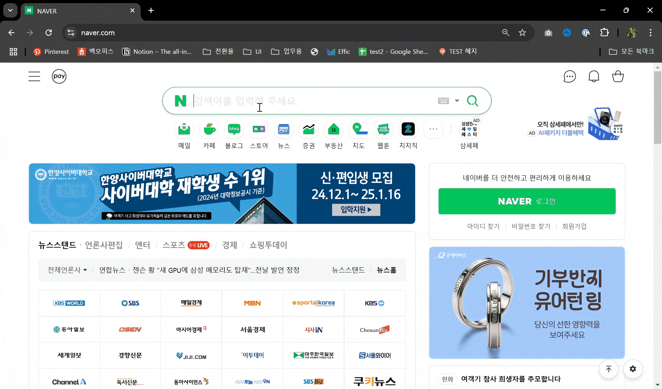The width and height of the screenshot is (662, 389).
Task: Open the 서울경제 press logo
Action: click(x=252, y=329)
